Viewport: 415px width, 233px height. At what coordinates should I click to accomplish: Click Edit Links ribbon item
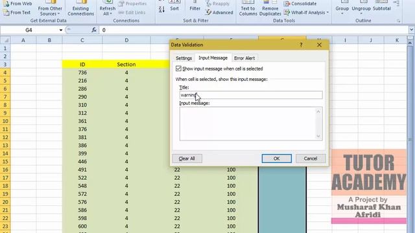point(132,12)
